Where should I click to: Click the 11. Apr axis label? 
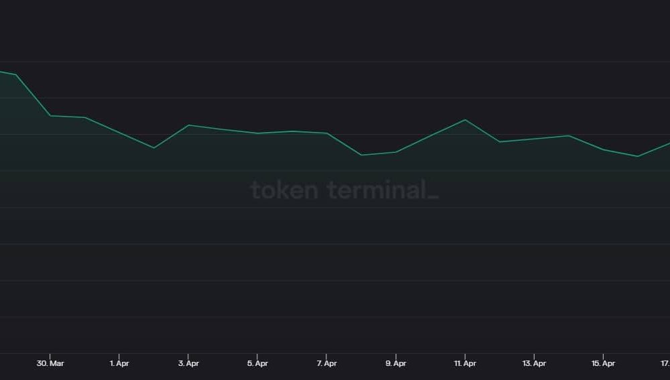coord(465,363)
